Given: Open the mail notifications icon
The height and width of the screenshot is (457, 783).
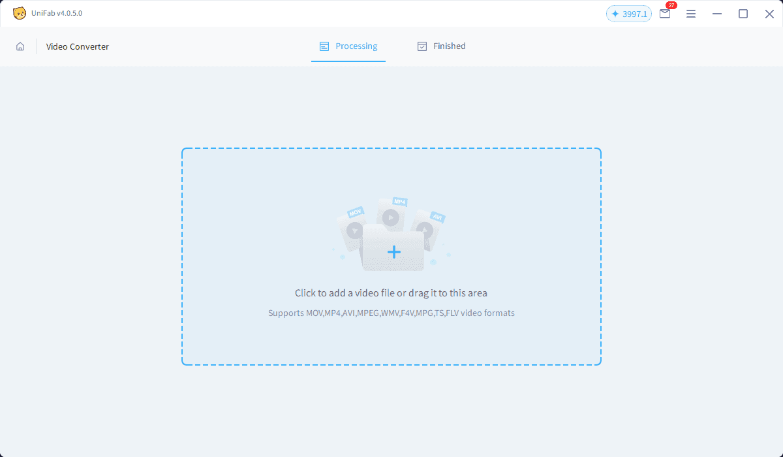Looking at the screenshot, I should click(665, 13).
